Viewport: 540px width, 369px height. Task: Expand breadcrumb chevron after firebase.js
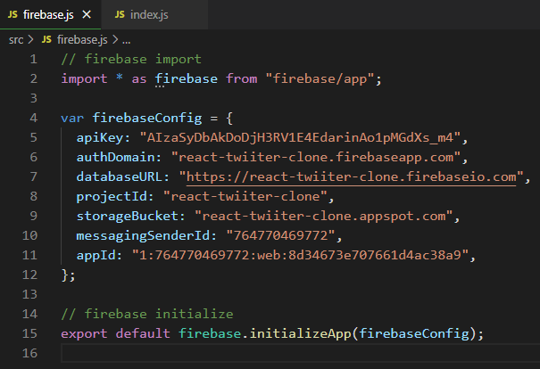pyautogui.click(x=115, y=40)
